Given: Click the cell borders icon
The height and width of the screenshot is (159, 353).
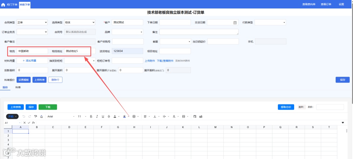Looking at the screenshot, I should pos(134,116).
